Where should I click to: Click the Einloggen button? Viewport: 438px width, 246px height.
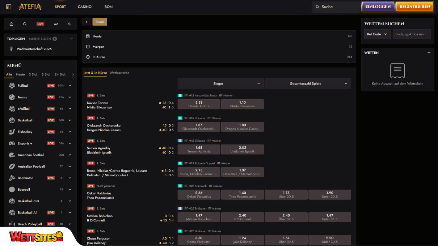tap(378, 7)
